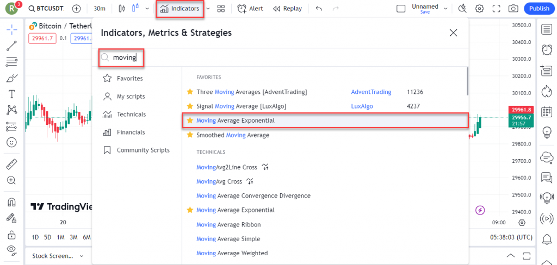Select the brush drawing tool
The height and width of the screenshot is (265, 557).
pos(12,78)
